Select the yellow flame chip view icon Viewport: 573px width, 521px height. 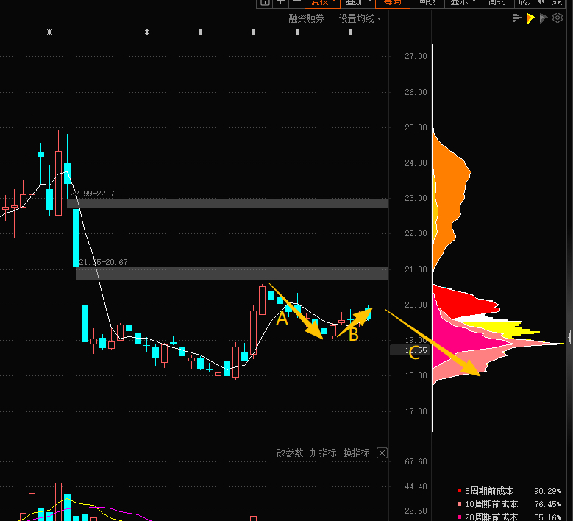click(530, 18)
